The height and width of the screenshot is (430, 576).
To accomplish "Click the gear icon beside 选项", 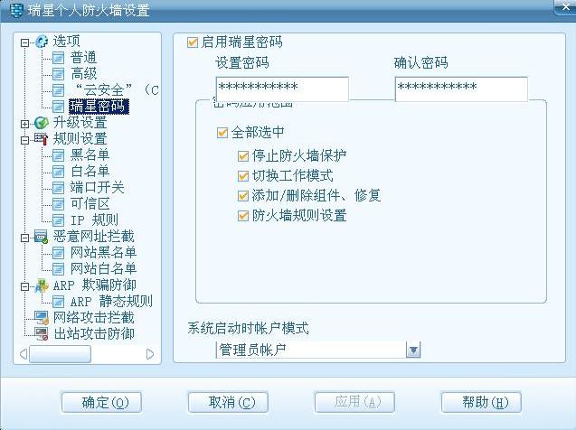I will pos(42,41).
